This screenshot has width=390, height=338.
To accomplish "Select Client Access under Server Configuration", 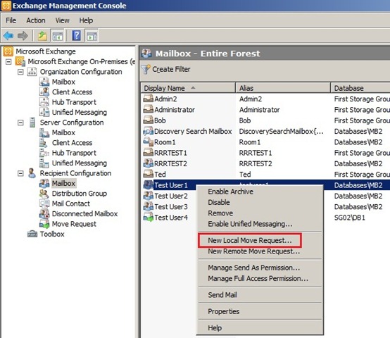I will click(72, 143).
